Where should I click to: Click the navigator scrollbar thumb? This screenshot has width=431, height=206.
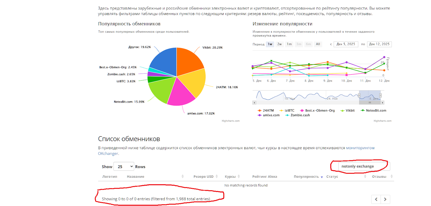pos(370,103)
